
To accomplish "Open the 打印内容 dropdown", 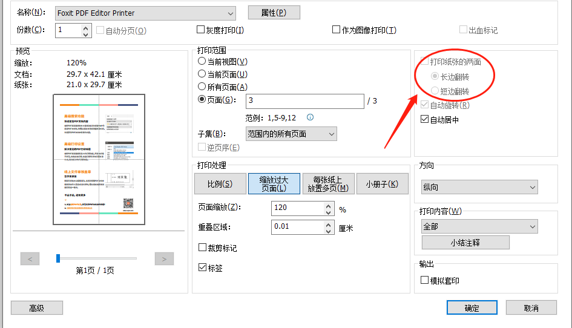I will pyautogui.click(x=479, y=226).
